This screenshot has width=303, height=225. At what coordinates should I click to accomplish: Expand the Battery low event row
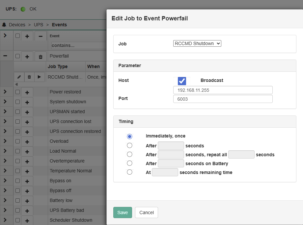[5, 200]
